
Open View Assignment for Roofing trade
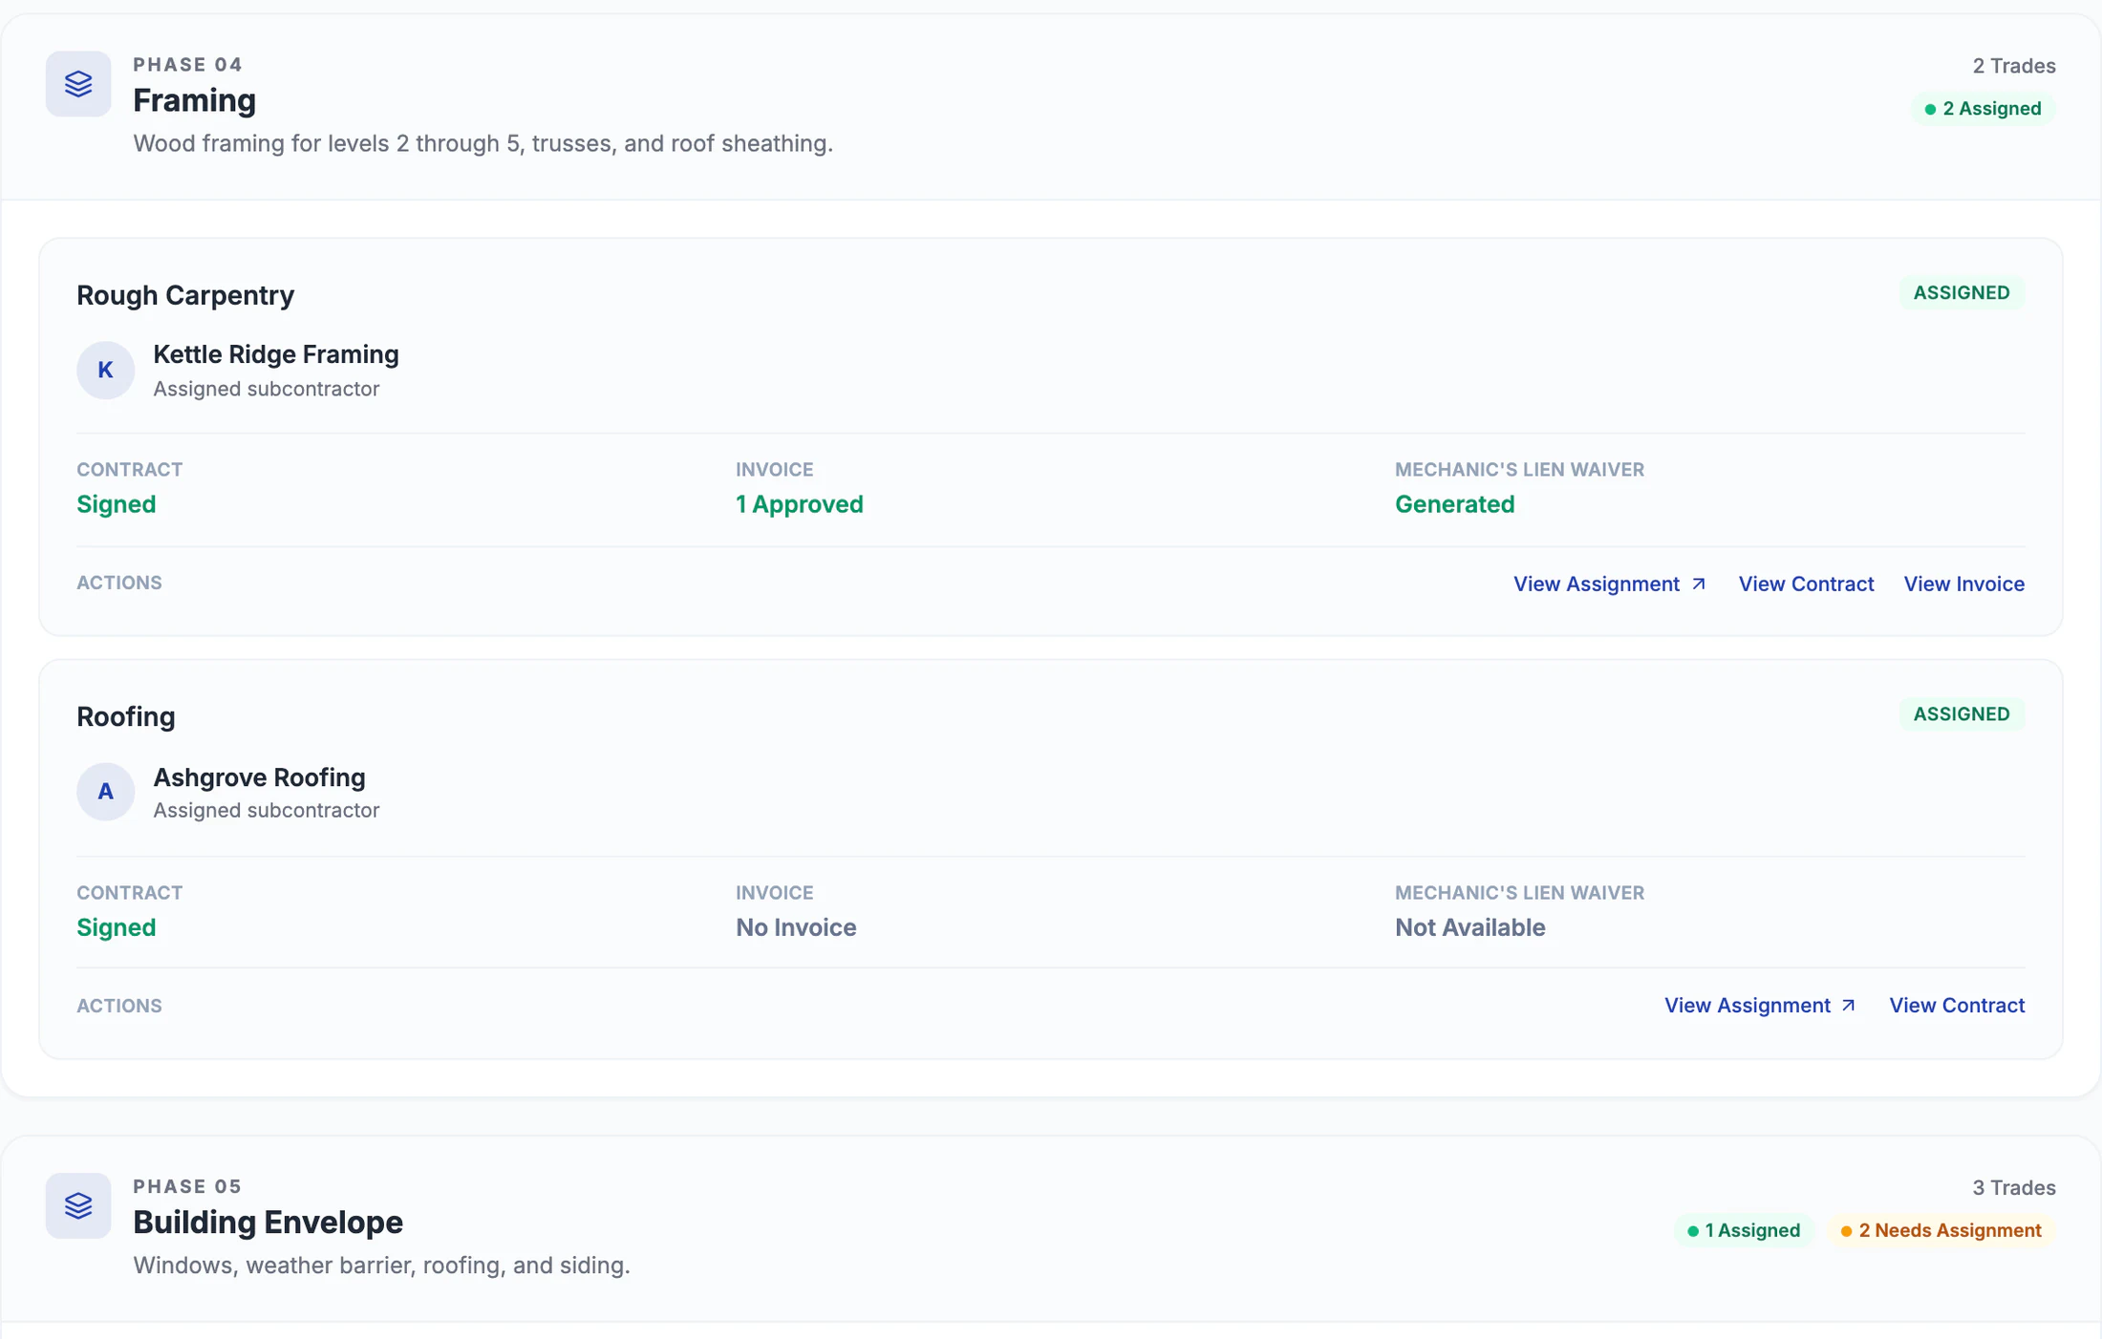[x=1760, y=1005]
